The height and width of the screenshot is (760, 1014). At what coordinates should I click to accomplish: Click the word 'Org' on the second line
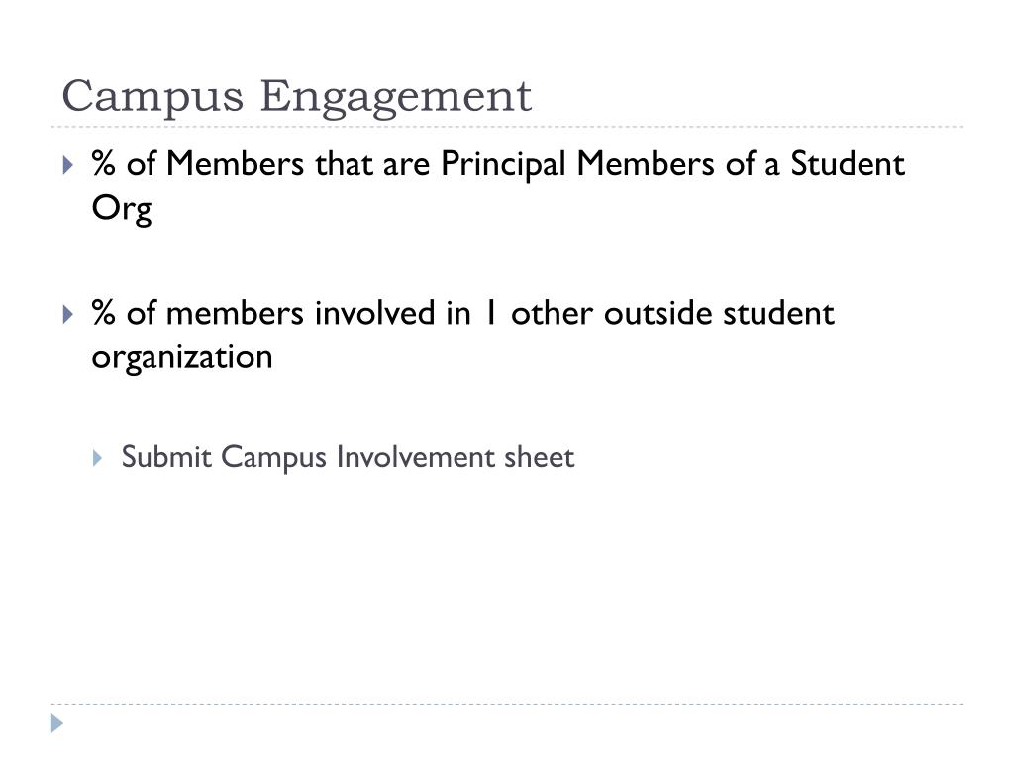122,210
